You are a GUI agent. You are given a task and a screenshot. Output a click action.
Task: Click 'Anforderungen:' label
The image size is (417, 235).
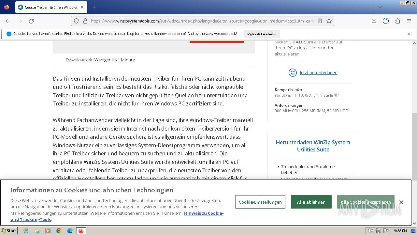click(x=290, y=105)
